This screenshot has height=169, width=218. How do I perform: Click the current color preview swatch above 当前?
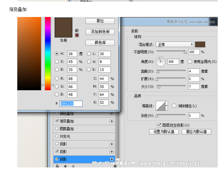64,27
